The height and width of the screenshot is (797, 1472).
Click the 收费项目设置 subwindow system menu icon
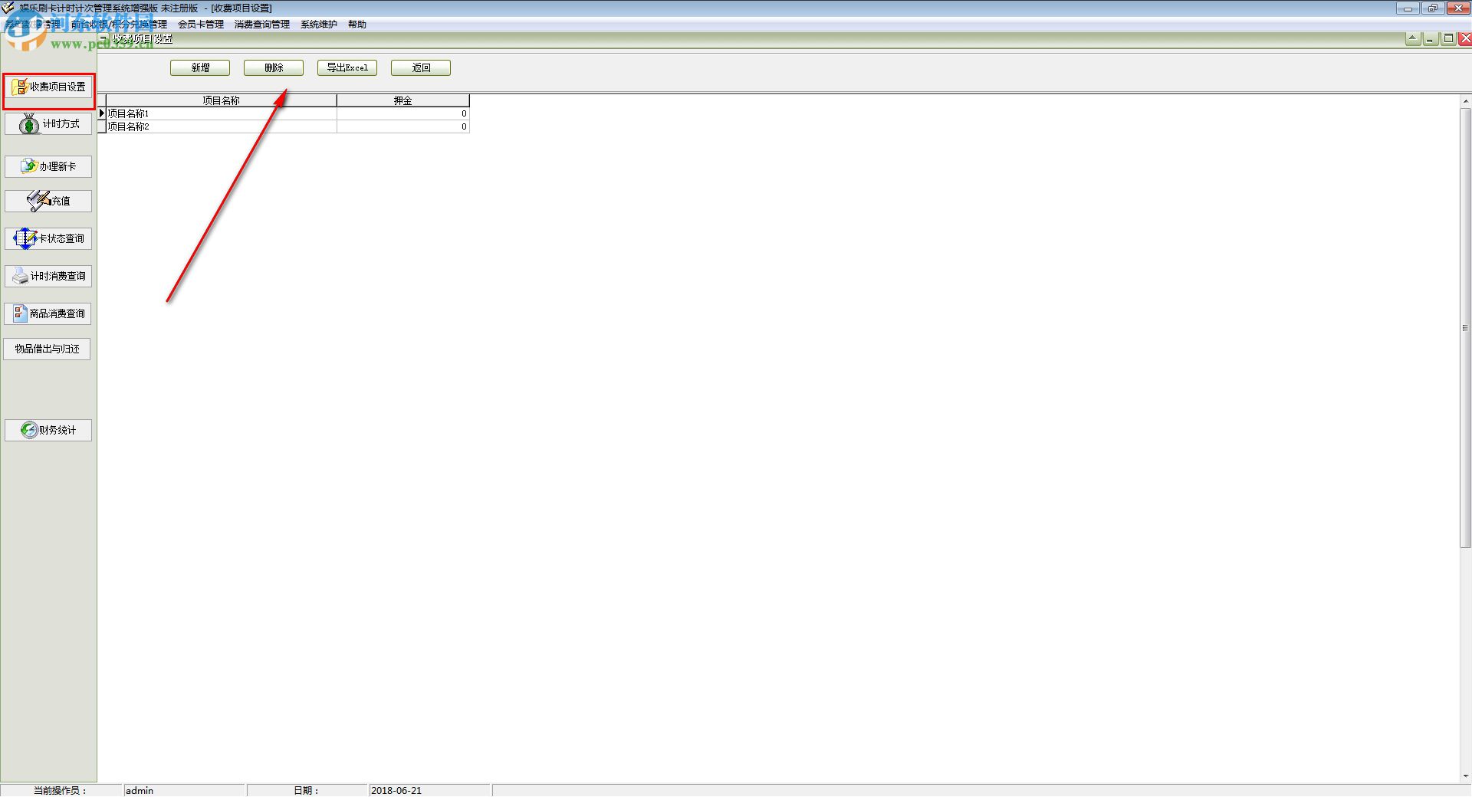(x=104, y=39)
